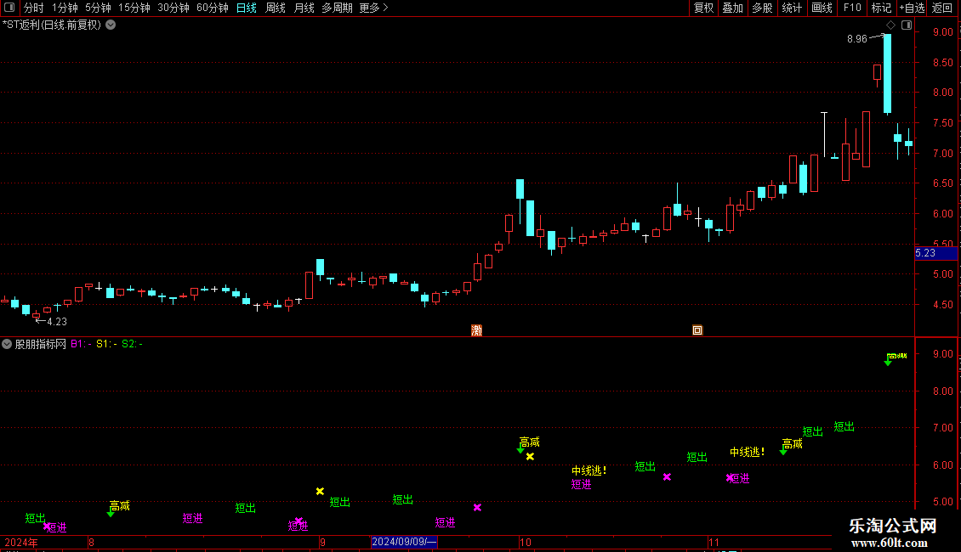Open the 多股 multi-stock view
The height and width of the screenshot is (552, 961).
click(x=762, y=8)
